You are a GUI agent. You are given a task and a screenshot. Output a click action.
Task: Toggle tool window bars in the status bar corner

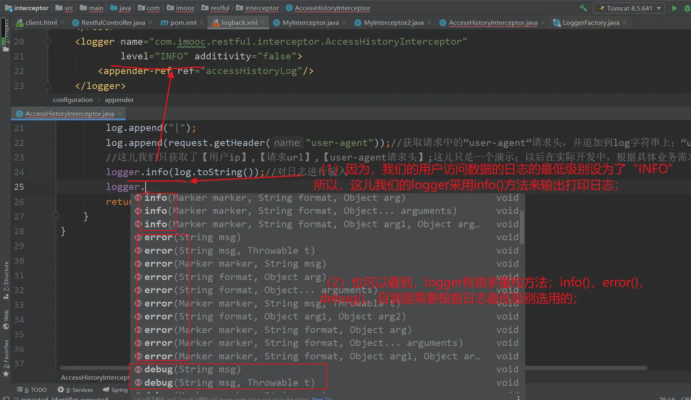point(6,398)
